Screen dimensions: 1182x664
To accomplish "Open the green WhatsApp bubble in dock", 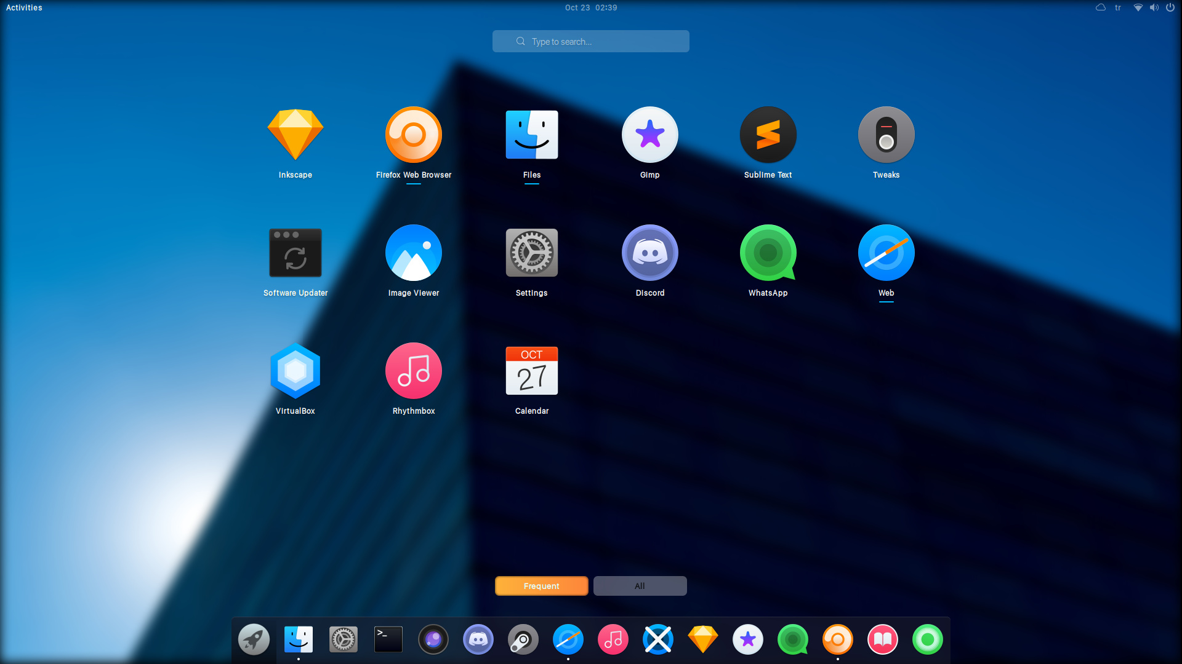I will point(793,639).
